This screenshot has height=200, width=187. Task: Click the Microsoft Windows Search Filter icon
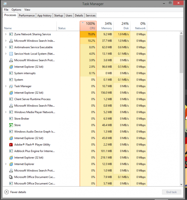11,106
